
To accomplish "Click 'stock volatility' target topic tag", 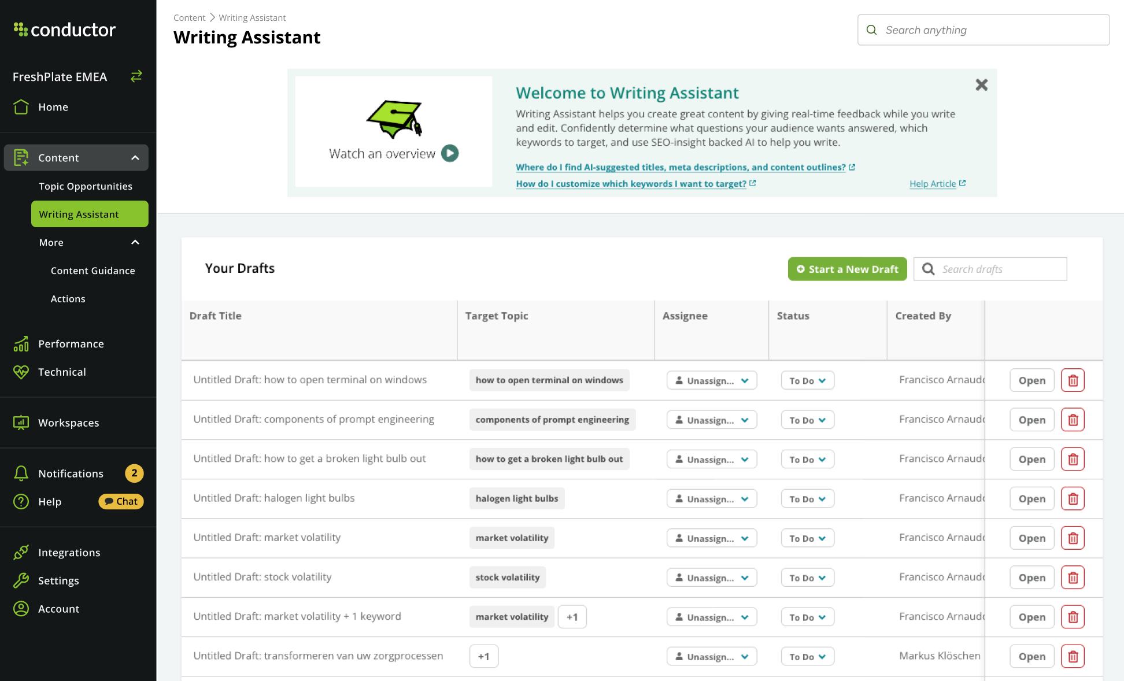I will click(507, 577).
